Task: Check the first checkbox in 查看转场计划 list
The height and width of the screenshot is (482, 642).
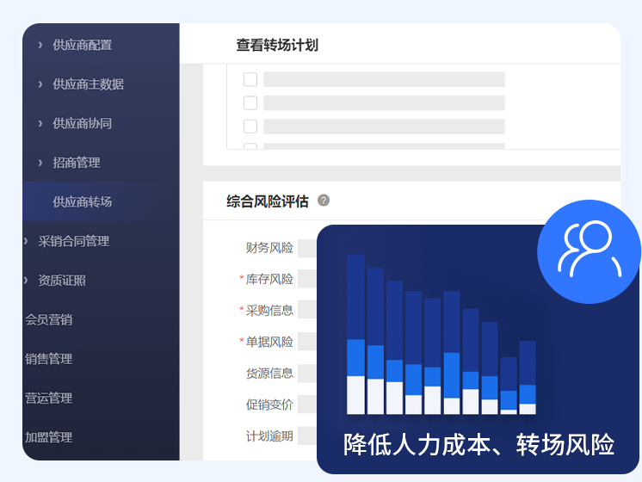Action: coord(250,80)
